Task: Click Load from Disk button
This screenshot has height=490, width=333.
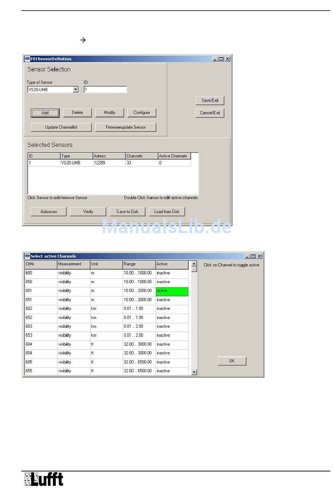Action: (x=167, y=212)
